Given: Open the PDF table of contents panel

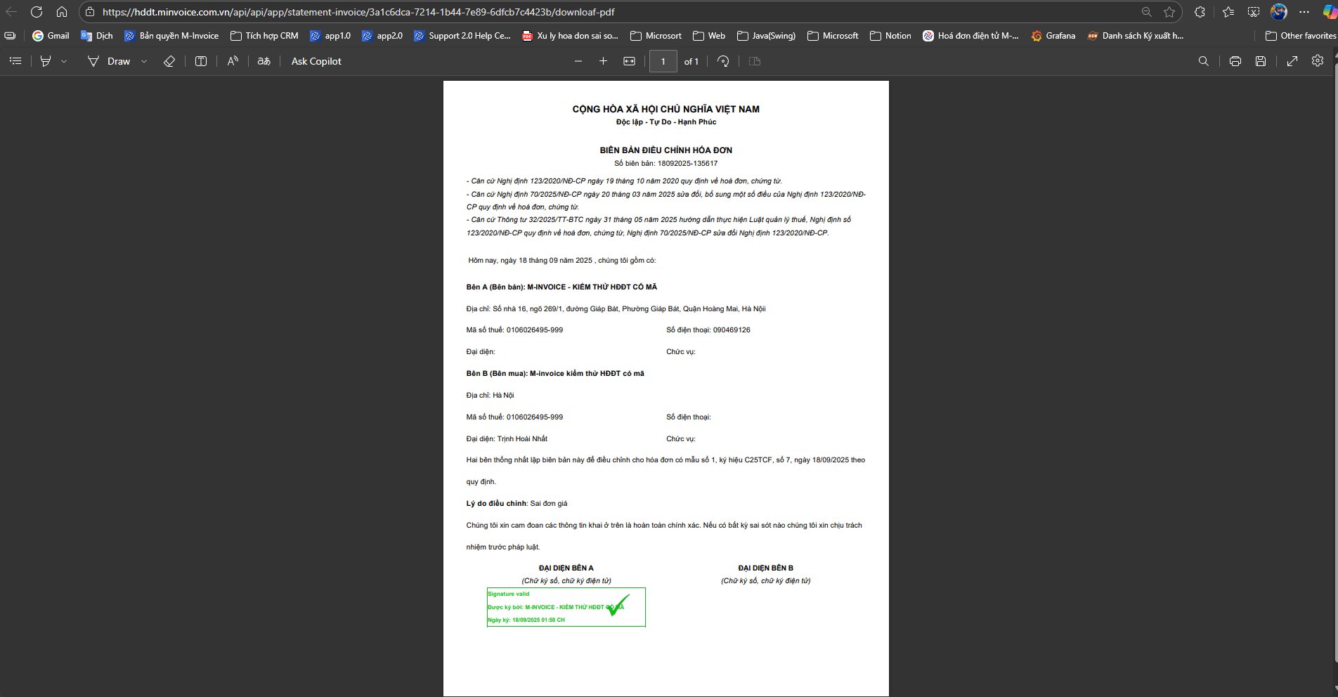Looking at the screenshot, I should (x=15, y=61).
